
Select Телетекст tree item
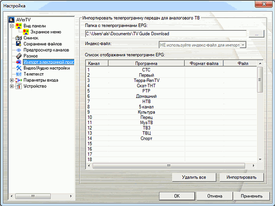click(33, 74)
